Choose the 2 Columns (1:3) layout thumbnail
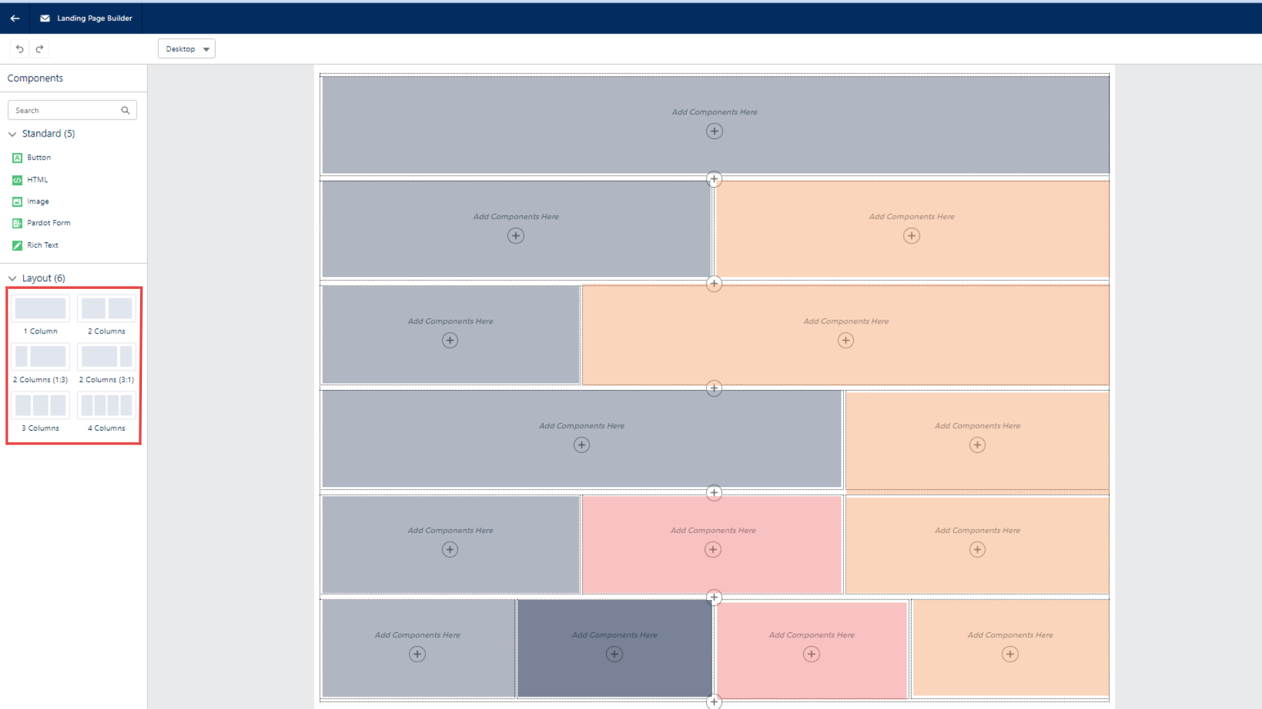1262x709 pixels. [x=40, y=356]
